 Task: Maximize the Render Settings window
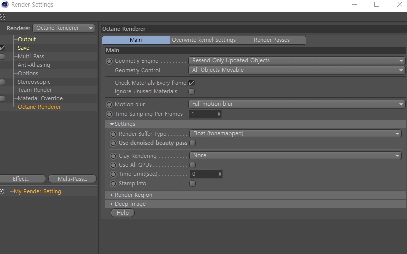coord(377,4)
